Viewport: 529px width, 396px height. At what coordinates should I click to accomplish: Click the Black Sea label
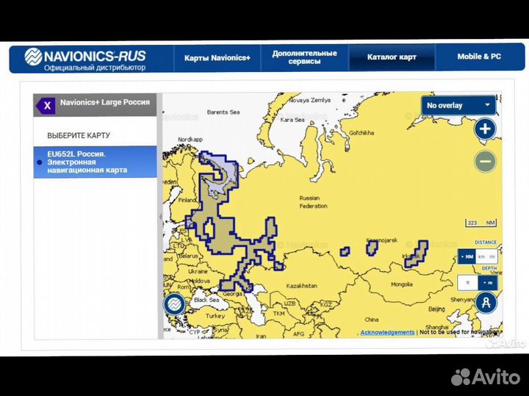(206, 300)
